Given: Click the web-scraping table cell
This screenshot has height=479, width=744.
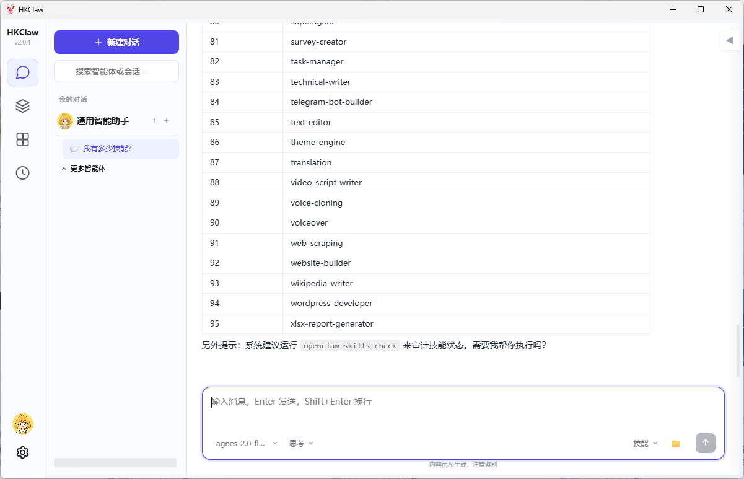Looking at the screenshot, I should (466, 243).
